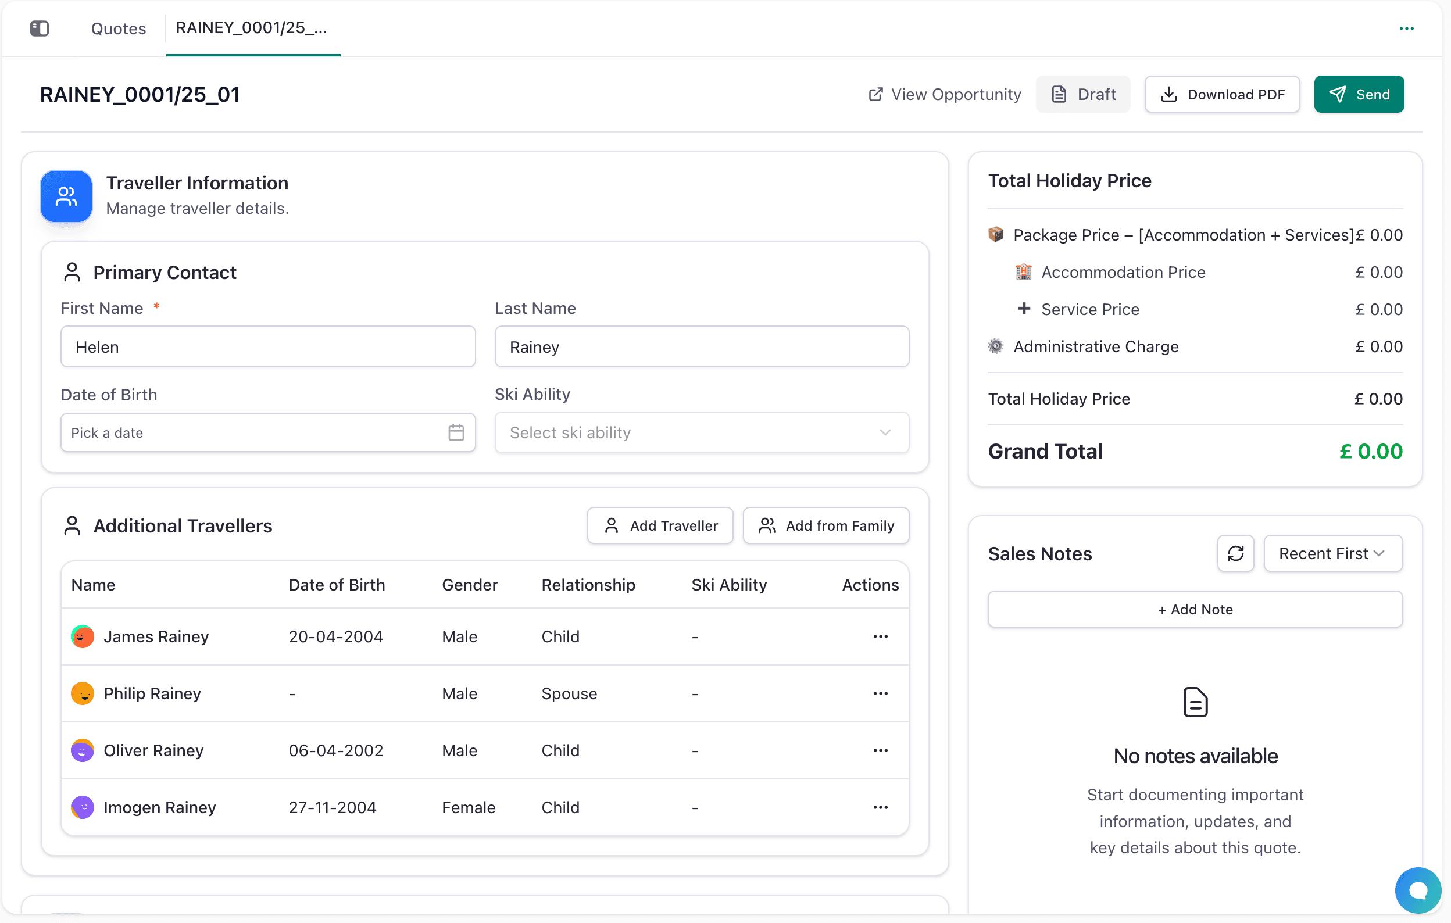Click the Send button

click(x=1359, y=94)
